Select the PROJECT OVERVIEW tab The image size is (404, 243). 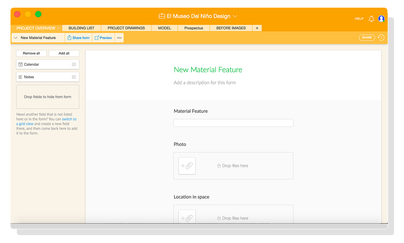click(36, 28)
